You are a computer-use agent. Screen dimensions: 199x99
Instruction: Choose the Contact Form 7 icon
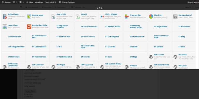[x=175, y=16]
